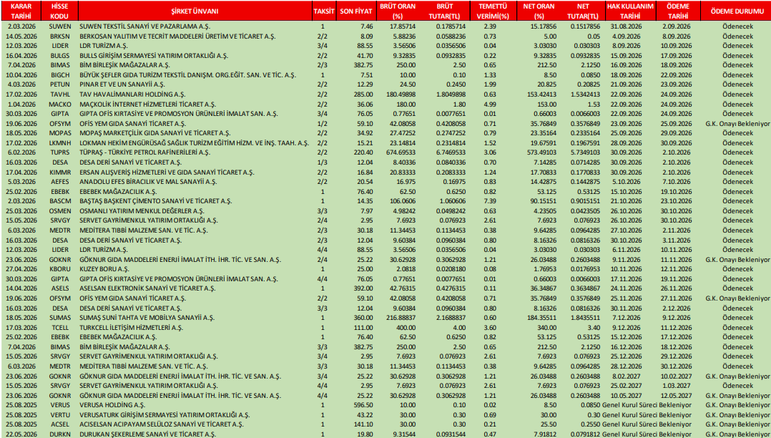Screen dimensions: 771x438
Task: Click the NET ORAN (%) header
Action: tap(536, 11)
